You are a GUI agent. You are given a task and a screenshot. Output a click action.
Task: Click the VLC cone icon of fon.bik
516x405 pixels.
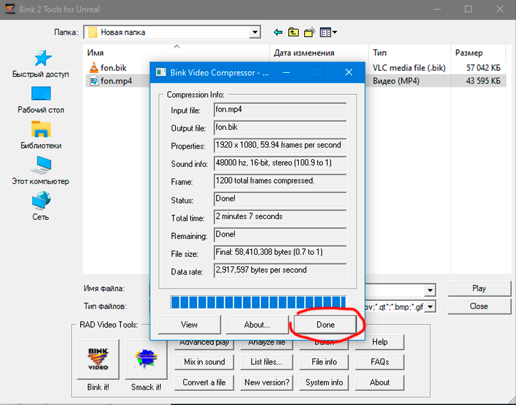coord(94,67)
